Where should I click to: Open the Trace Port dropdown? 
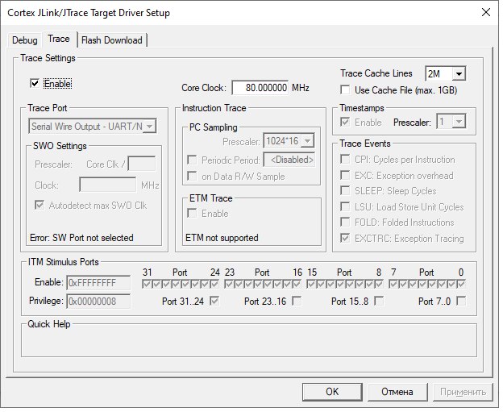click(x=93, y=126)
